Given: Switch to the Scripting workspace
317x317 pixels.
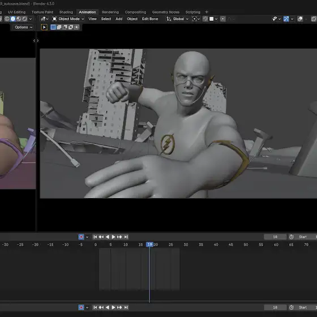Looking at the screenshot, I should click(193, 12).
